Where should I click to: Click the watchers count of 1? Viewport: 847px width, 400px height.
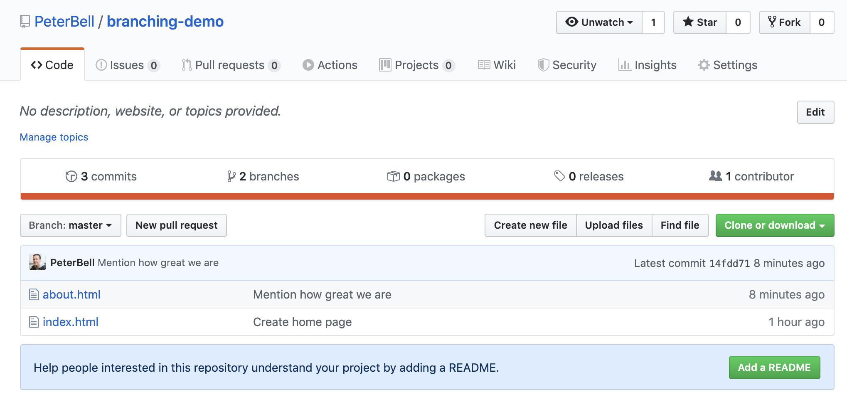click(x=653, y=22)
